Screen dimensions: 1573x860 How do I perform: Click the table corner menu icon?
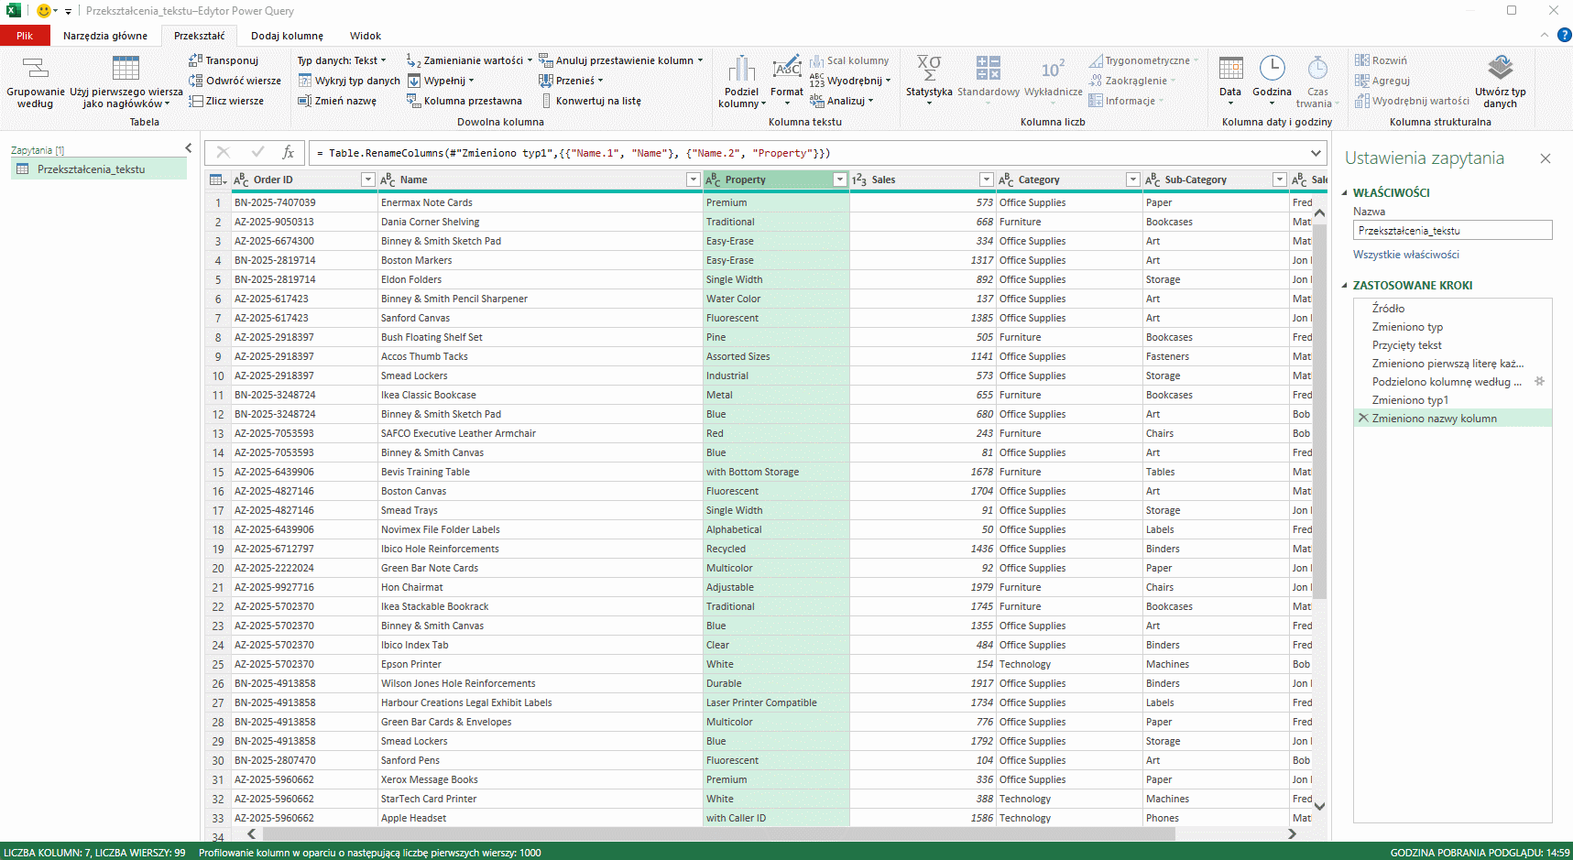[x=218, y=180]
